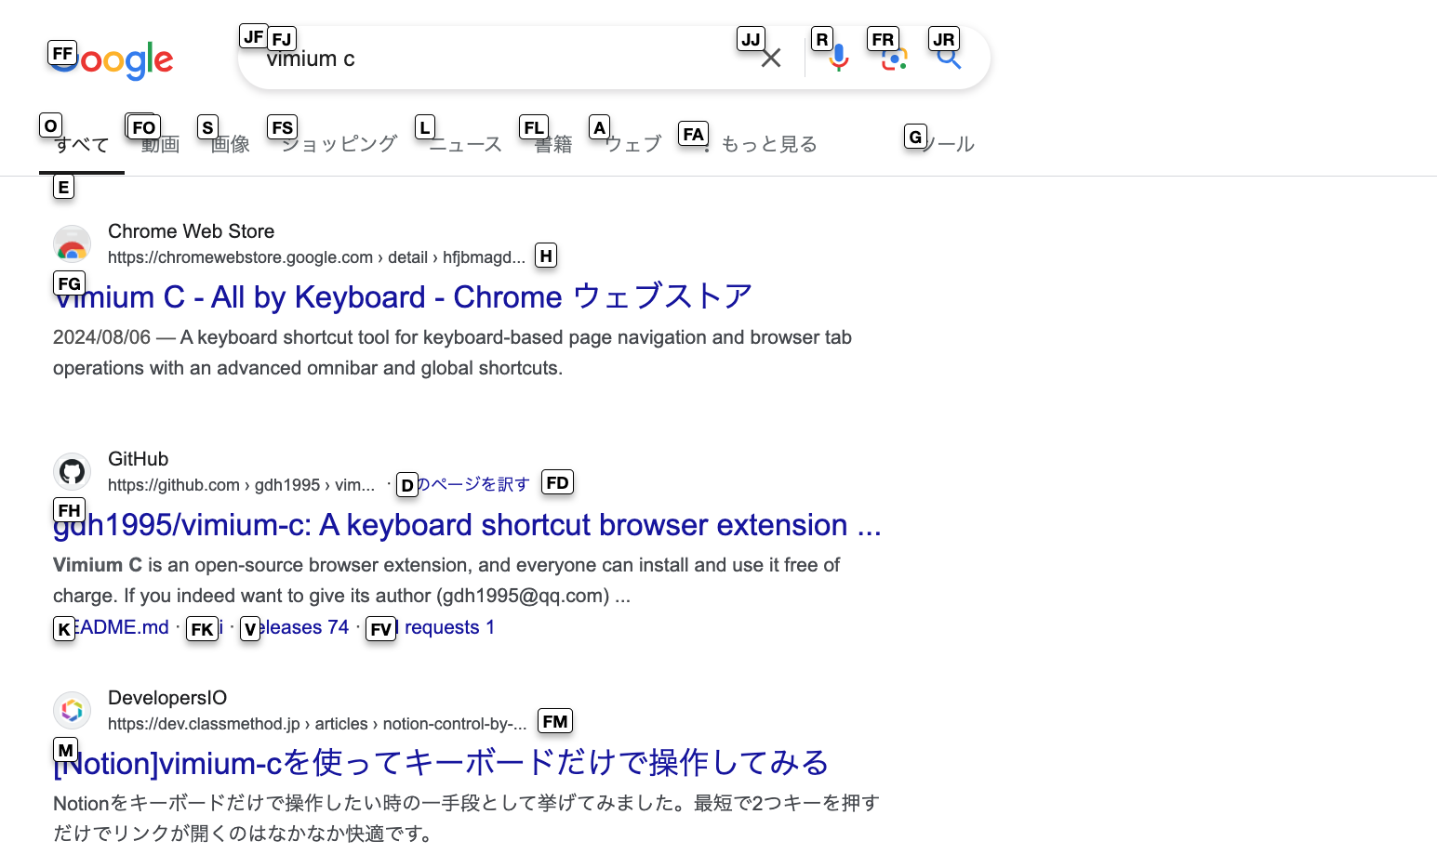Select the ショッピング shopping tab
The height and width of the screenshot is (854, 1437).
tap(339, 144)
